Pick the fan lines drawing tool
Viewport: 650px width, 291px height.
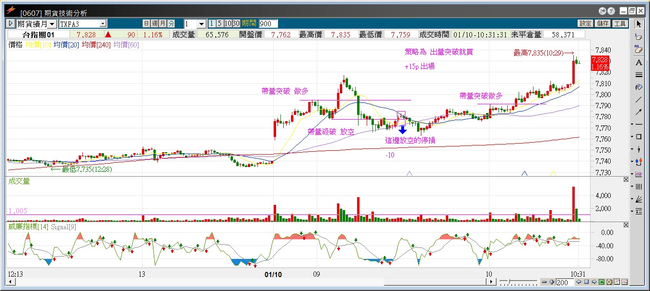[639, 199]
